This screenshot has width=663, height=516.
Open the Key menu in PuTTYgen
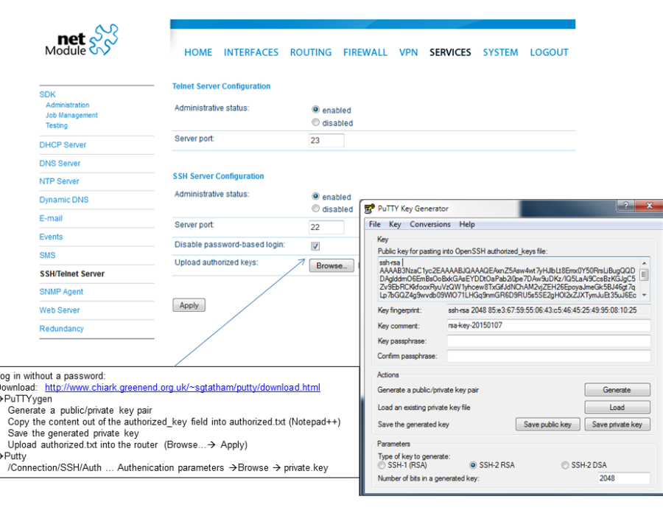[x=395, y=224]
